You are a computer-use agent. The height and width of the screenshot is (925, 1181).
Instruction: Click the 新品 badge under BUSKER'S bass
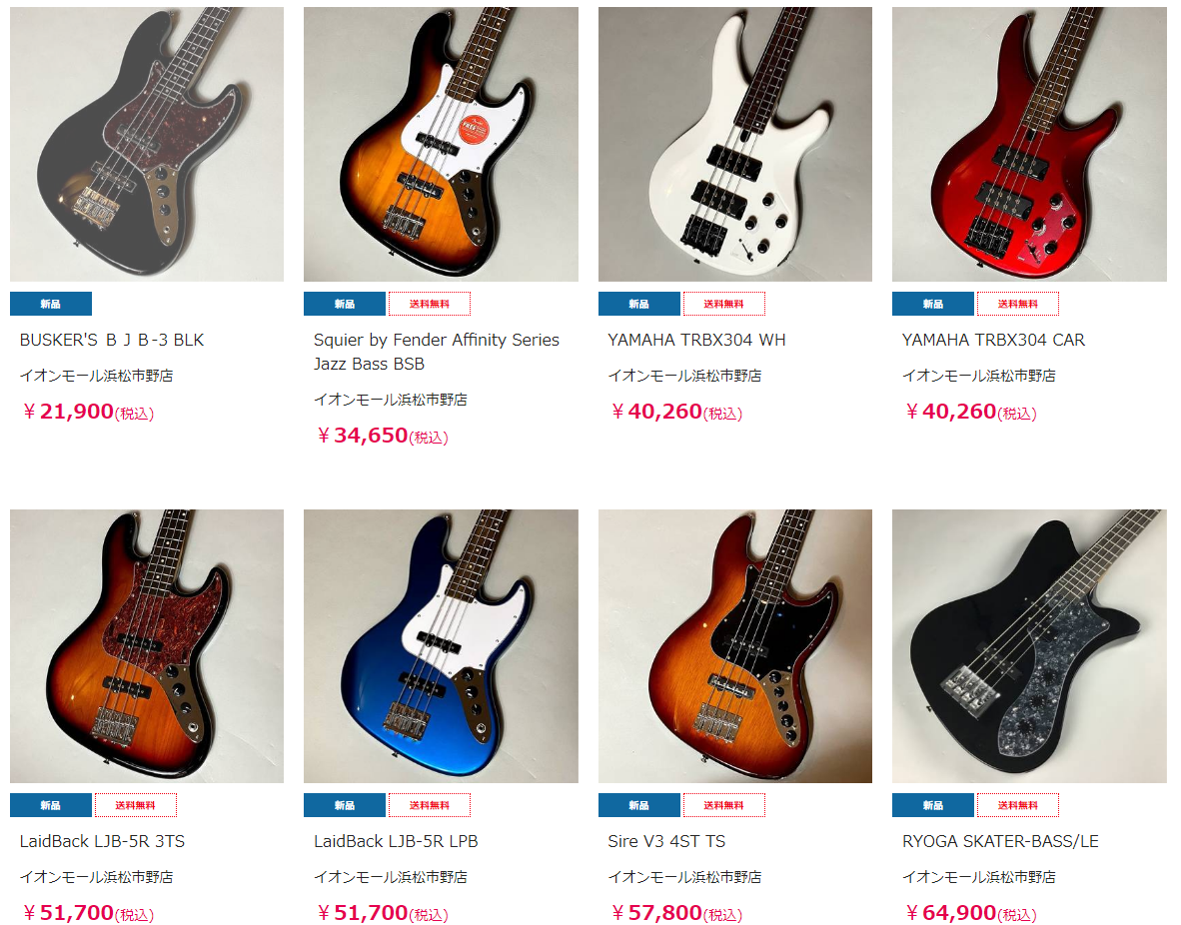coord(51,304)
